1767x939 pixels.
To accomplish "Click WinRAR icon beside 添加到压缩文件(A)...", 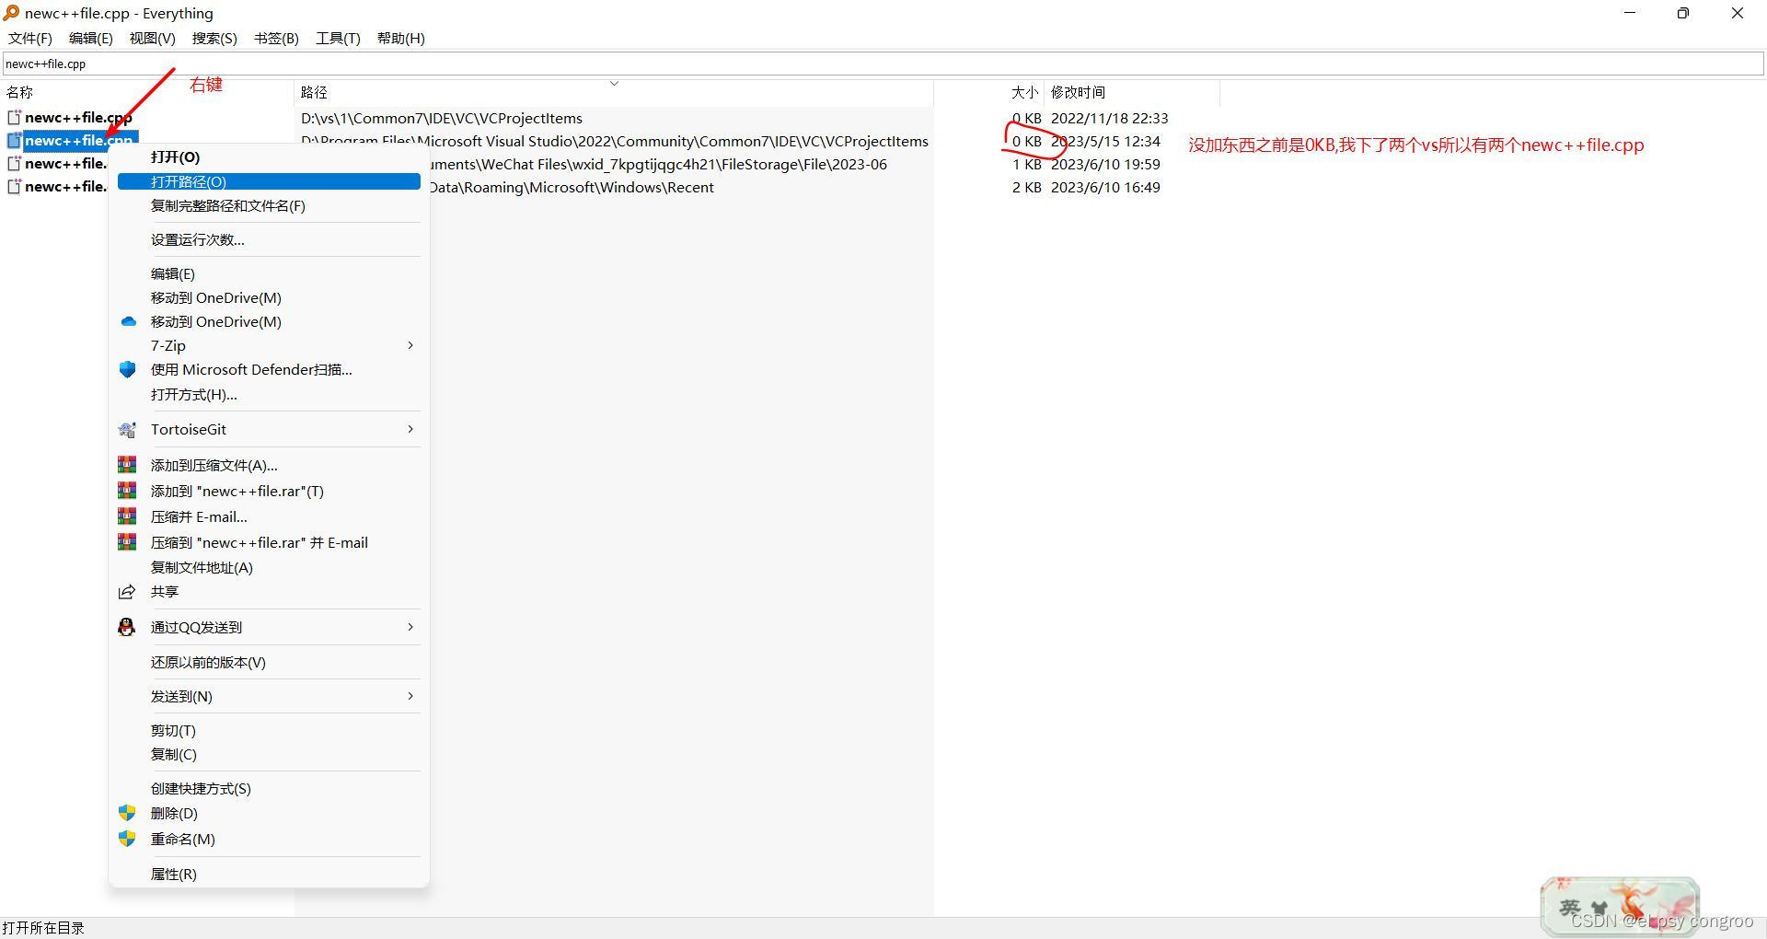I will pos(127,465).
